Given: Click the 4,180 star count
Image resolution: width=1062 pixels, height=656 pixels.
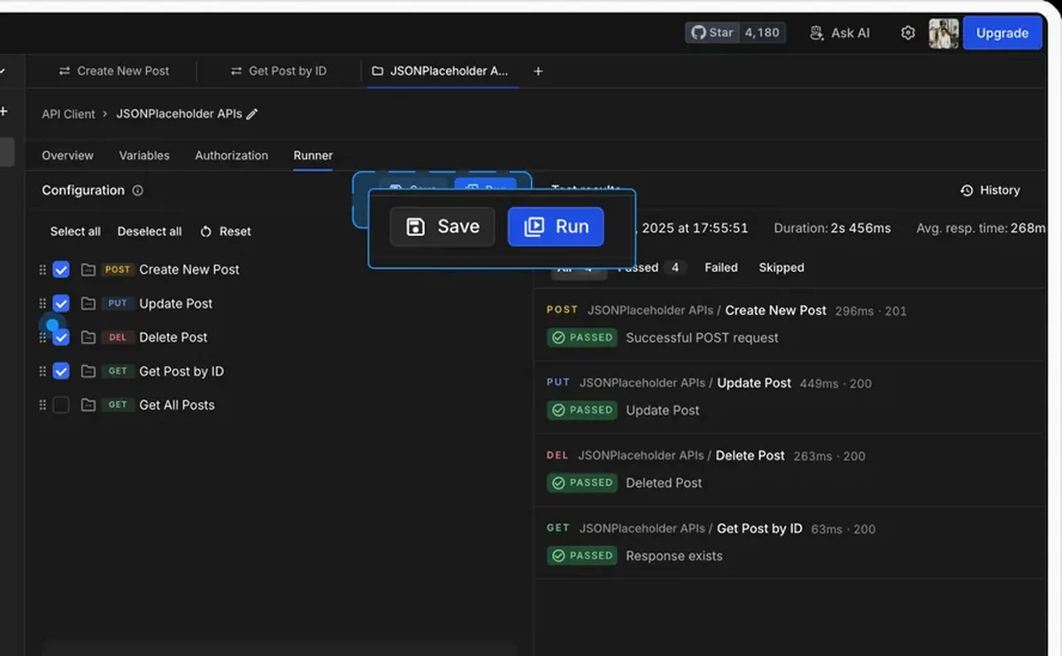Looking at the screenshot, I should pos(762,33).
